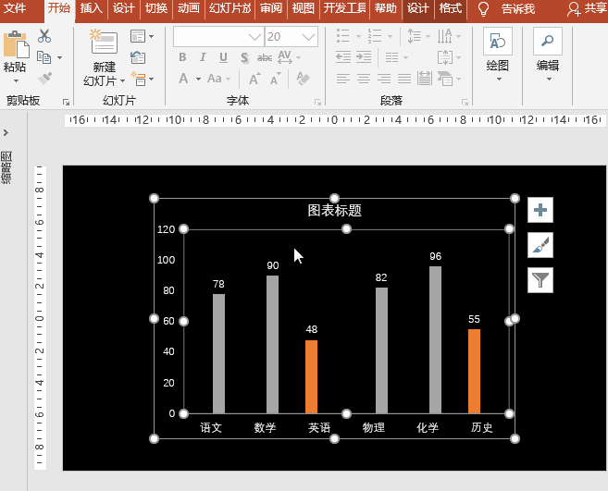Toggle Center paragraph alignment
Image resolution: width=608 pixels, height=491 pixels.
(364, 79)
